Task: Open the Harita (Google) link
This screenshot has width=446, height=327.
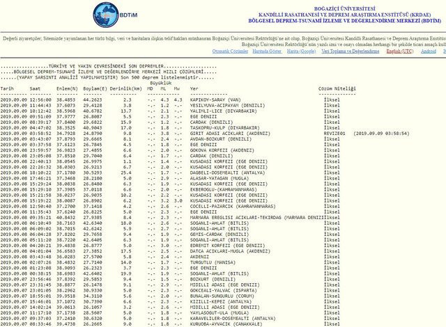Action: coord(301,51)
